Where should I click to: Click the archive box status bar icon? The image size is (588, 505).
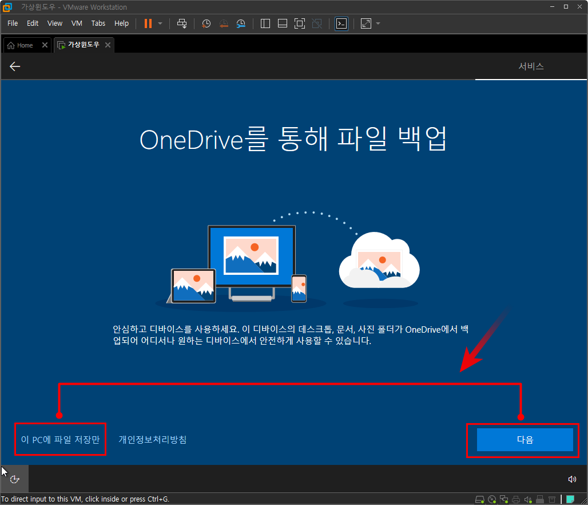point(552,499)
